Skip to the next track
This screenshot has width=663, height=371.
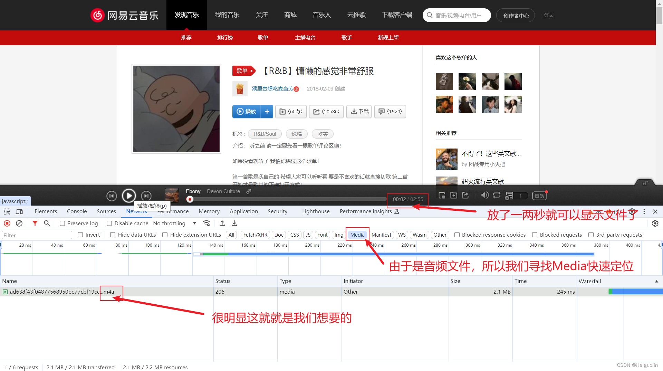tap(146, 196)
